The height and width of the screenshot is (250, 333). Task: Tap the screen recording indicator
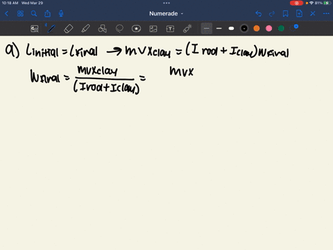[x=296, y=3]
